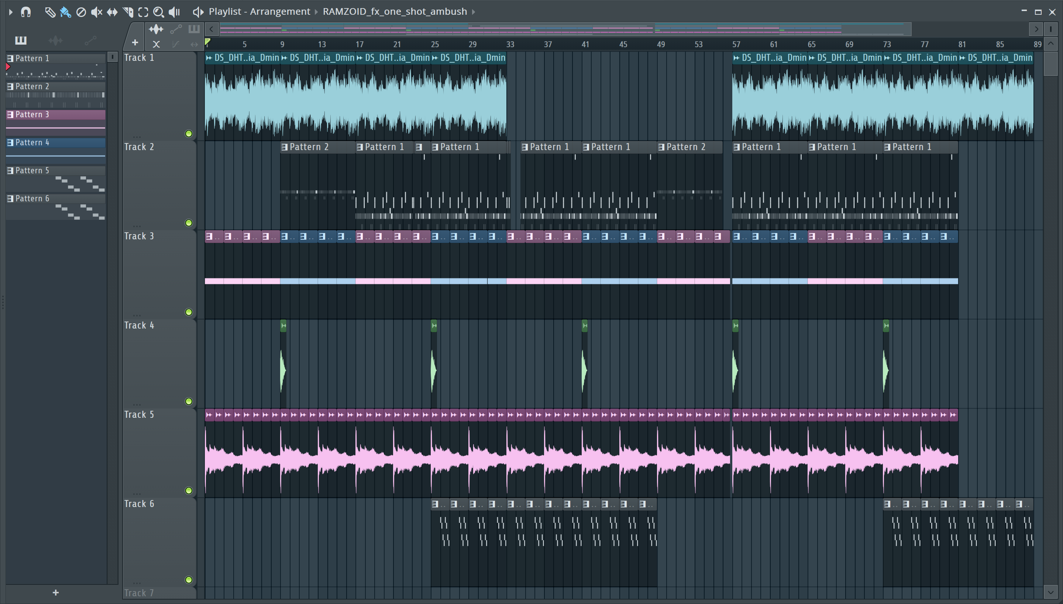Select the Delete tool
This screenshot has width=1063, height=604.
pos(81,12)
